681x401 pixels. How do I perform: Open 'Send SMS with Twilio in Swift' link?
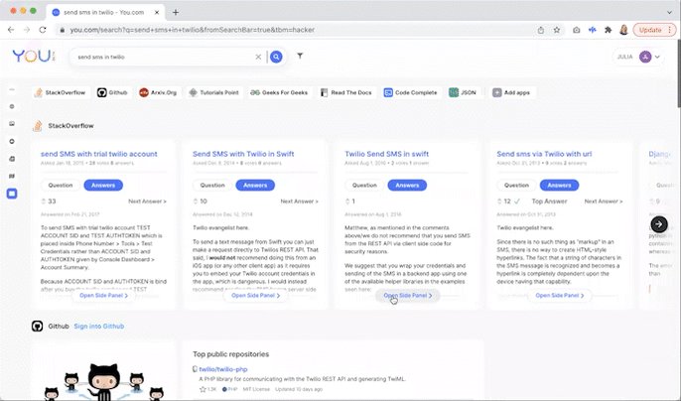[x=243, y=154]
